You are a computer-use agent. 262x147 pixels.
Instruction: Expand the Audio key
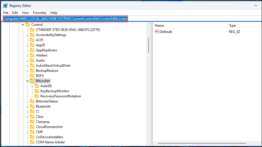(27, 60)
